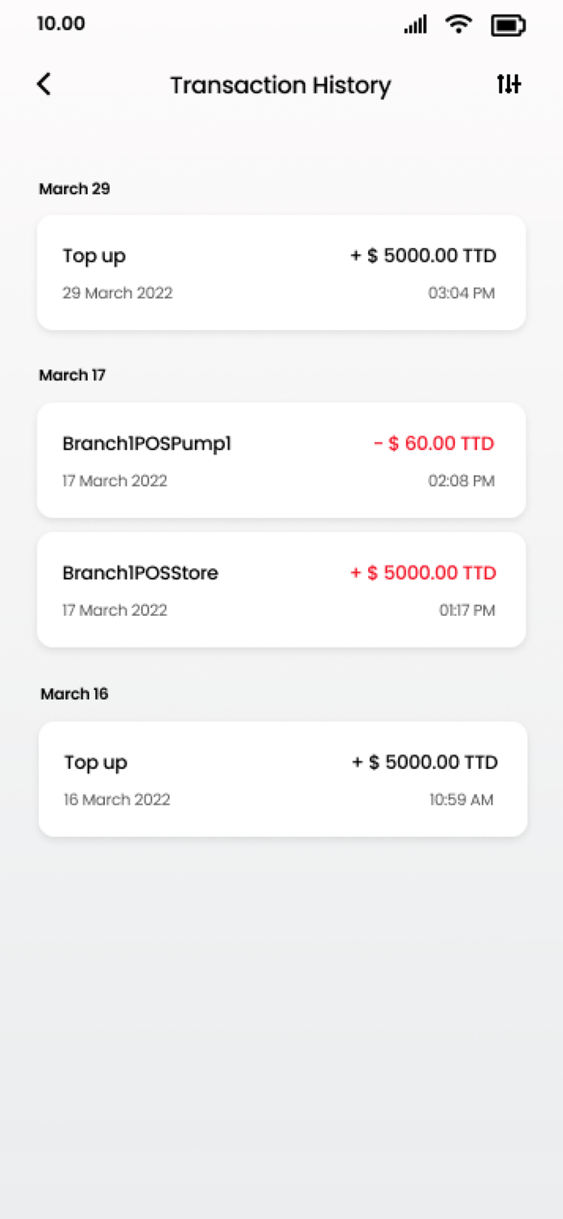
Task: Open the March 29 Top up transaction
Action: [281, 272]
